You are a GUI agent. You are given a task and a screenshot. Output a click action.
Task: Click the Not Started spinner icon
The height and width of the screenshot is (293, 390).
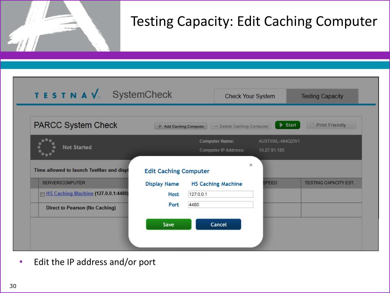[x=46, y=147]
